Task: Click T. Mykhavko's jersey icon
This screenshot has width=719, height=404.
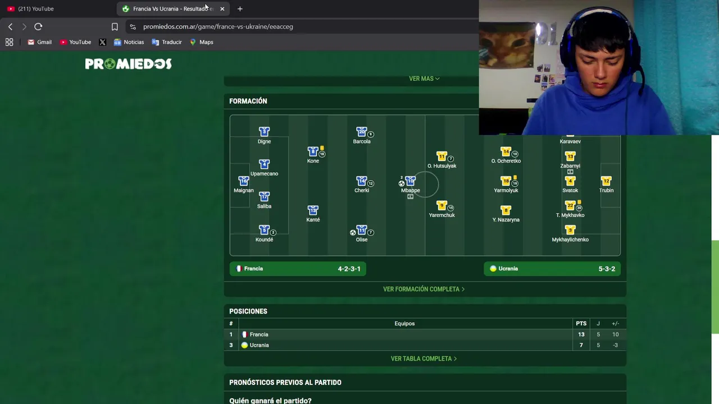Action: 570,206
